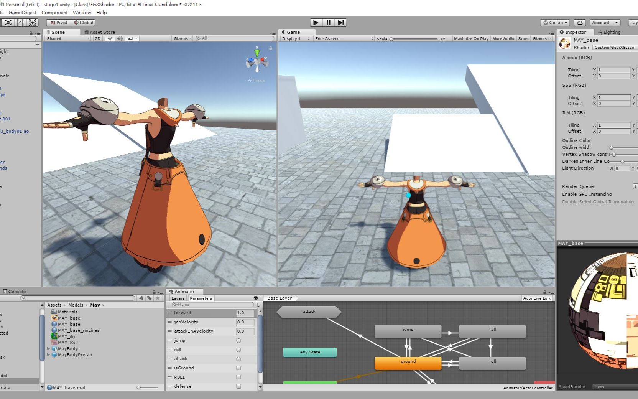638x399 pixels.
Task: Click Maximize On Play in the Game view
Action: 471,38
